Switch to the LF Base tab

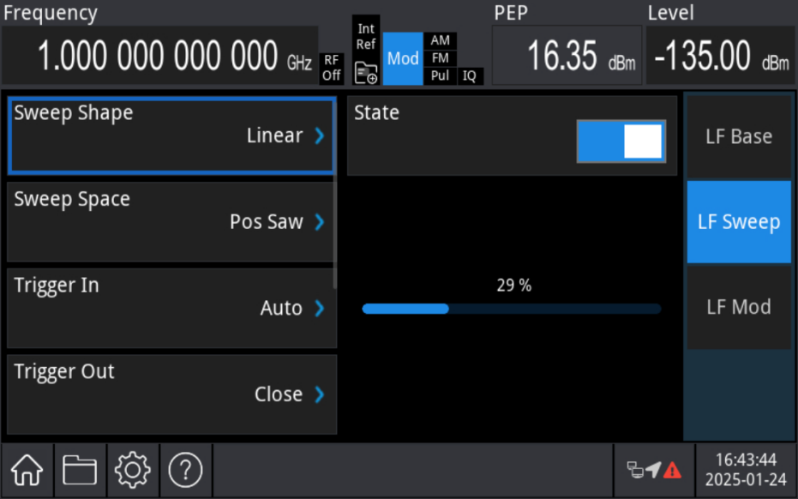tap(738, 135)
